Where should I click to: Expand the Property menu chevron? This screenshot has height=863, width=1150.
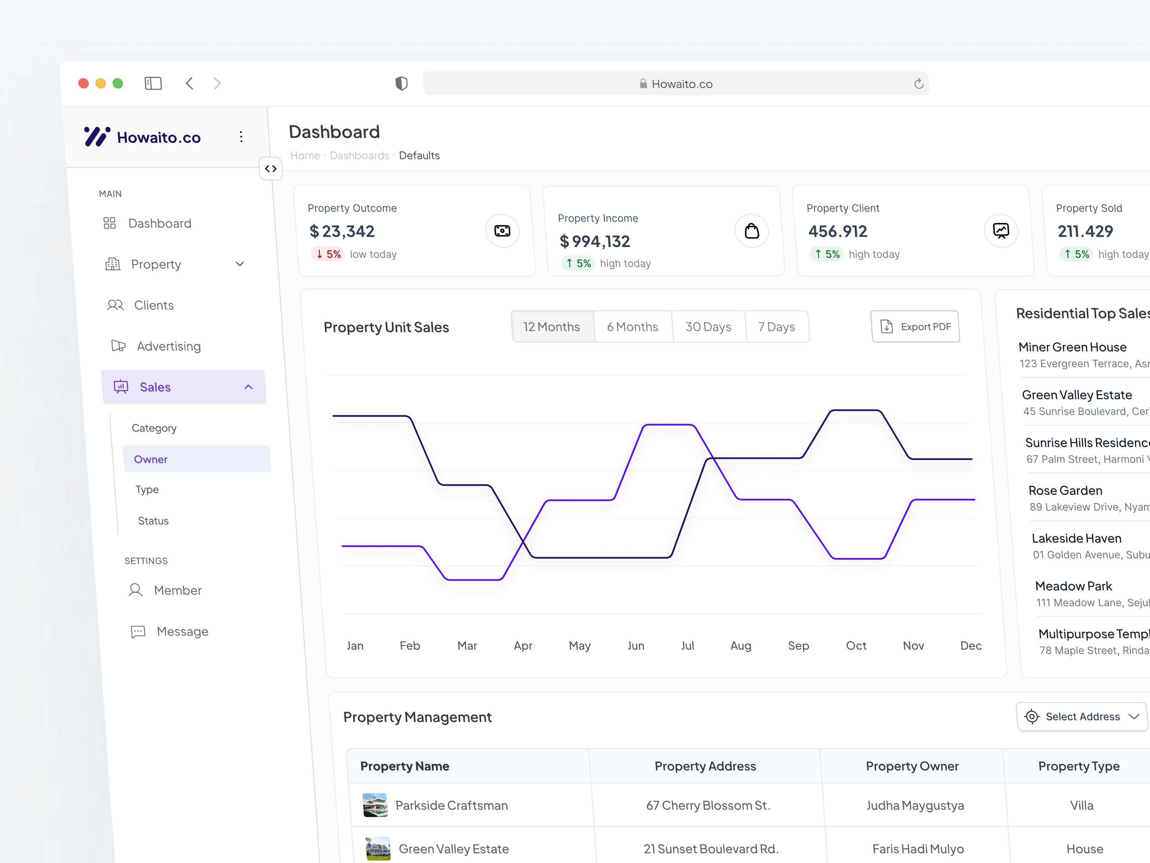tap(240, 264)
